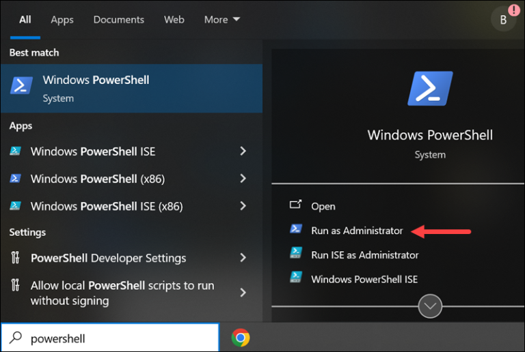
Task: Expand options for Windows PowerShell ISE
Action: point(243,151)
